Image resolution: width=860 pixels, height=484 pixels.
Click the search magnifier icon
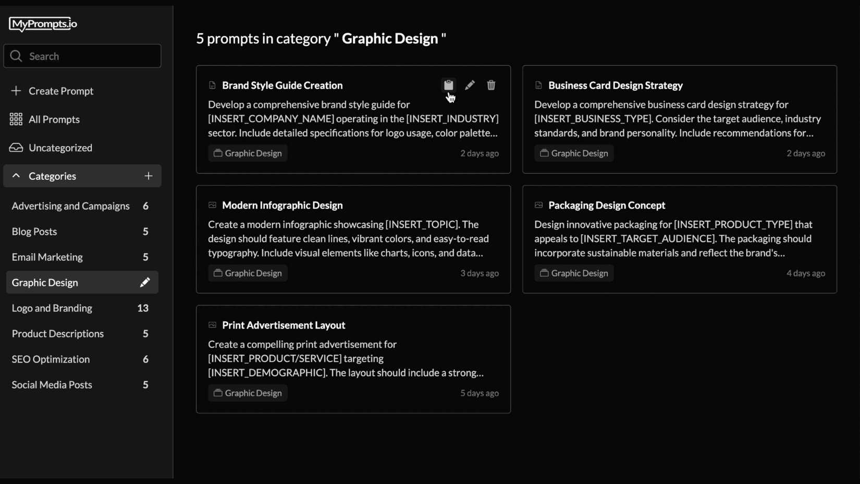[16, 56]
